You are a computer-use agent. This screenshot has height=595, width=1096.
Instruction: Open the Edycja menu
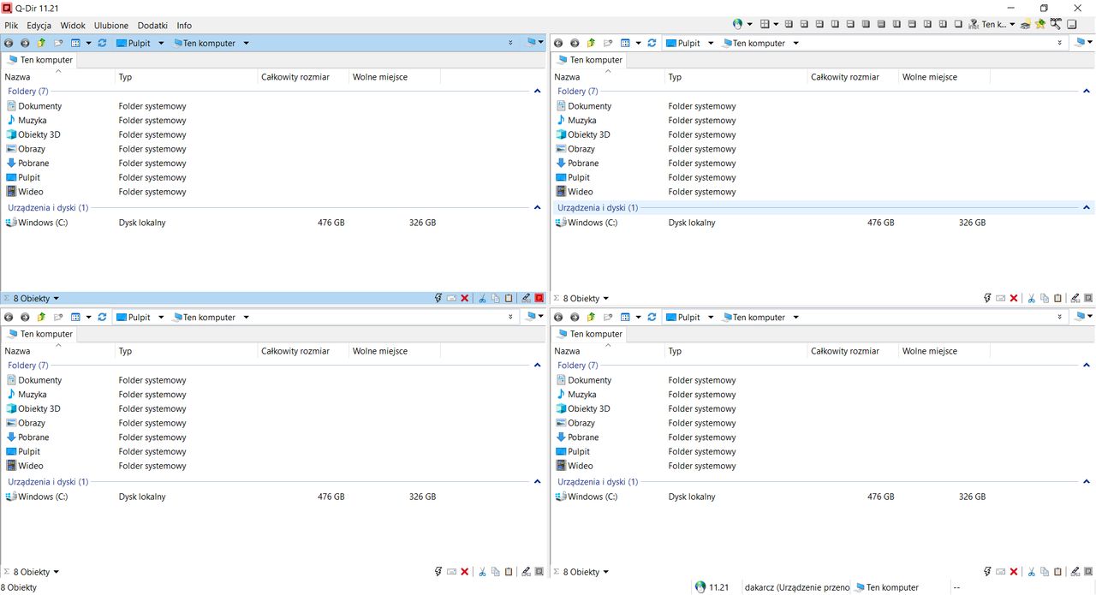[x=39, y=26]
